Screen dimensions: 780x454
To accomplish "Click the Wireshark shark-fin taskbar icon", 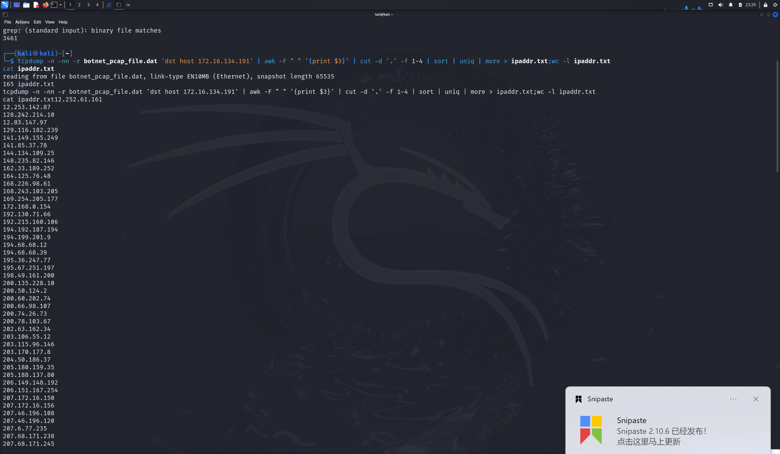I will pyautogui.click(x=109, y=5).
